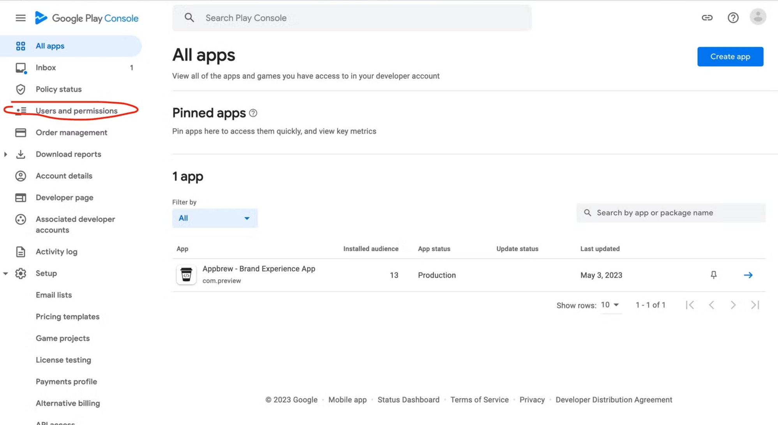The height and width of the screenshot is (425, 778).
Task: Open Terms of Service link
Action: pos(479,400)
